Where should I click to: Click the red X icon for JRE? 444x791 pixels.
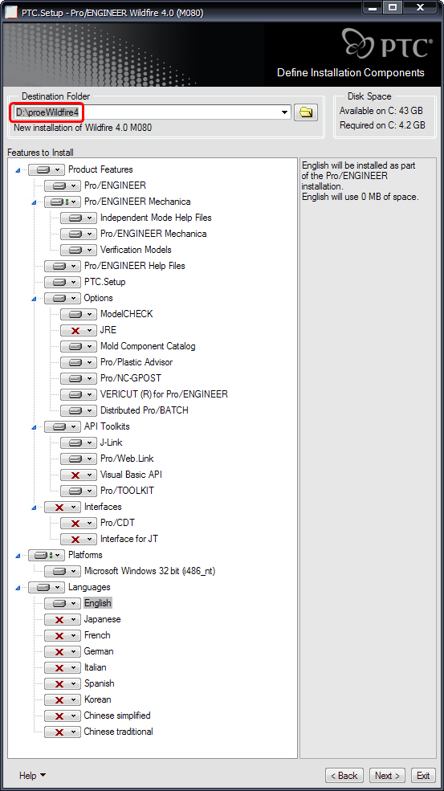point(75,330)
